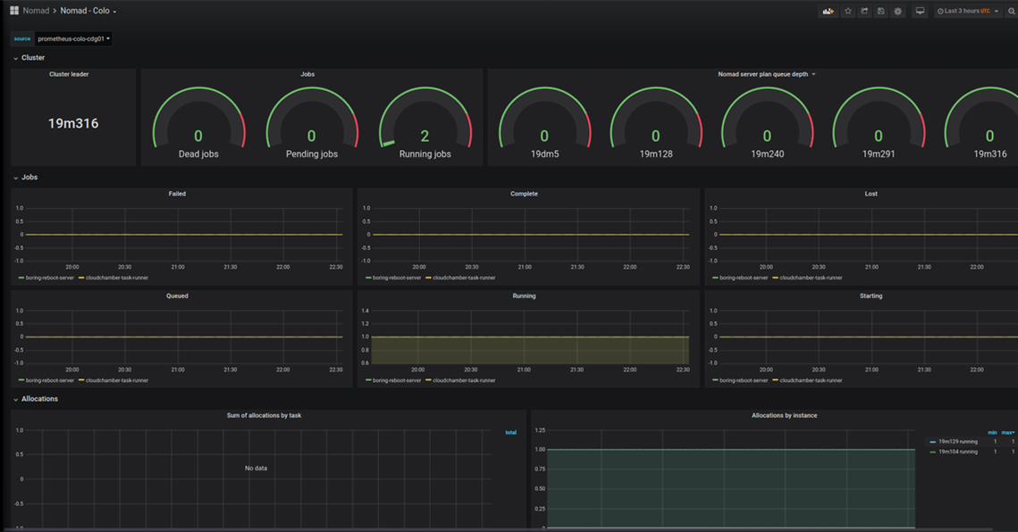
Task: Open the Queued panel title menu
Action: [177, 295]
